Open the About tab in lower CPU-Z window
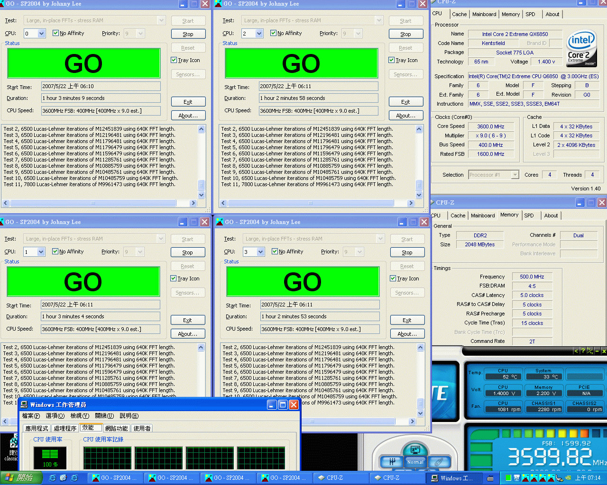607x485 pixels. (551, 216)
